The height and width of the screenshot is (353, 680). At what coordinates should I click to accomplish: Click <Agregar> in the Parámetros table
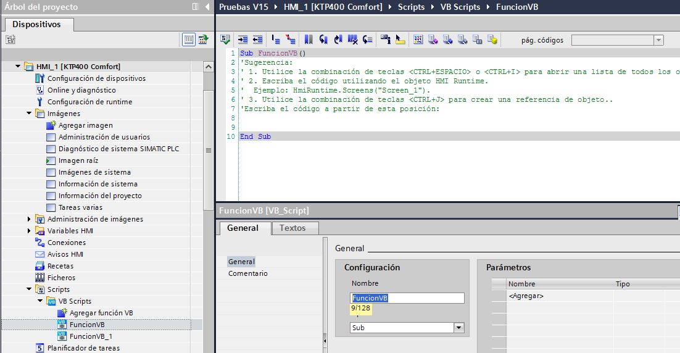click(x=526, y=296)
